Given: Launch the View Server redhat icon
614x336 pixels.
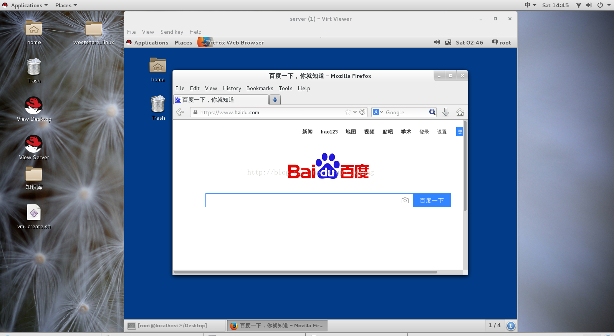Looking at the screenshot, I should tap(34, 143).
